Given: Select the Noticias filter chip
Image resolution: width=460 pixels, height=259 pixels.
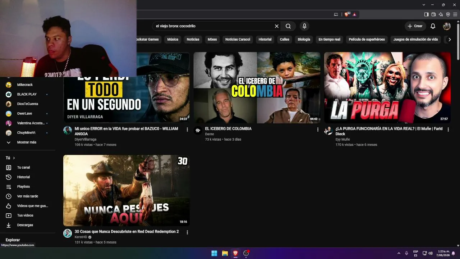Looking at the screenshot, I should coord(193,39).
